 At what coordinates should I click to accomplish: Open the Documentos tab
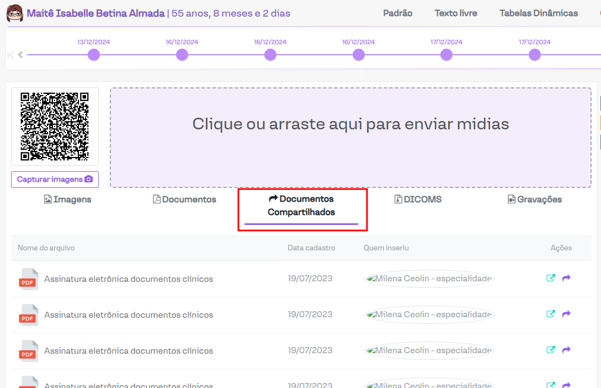[184, 200]
